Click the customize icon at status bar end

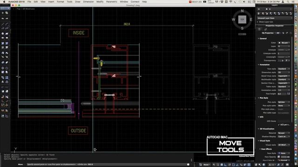coord(287,165)
